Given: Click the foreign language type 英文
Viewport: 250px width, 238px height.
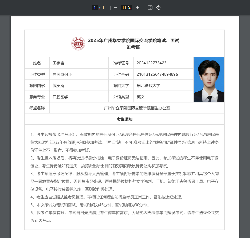Looking at the screenshot, I should pyautogui.click(x=141, y=97).
